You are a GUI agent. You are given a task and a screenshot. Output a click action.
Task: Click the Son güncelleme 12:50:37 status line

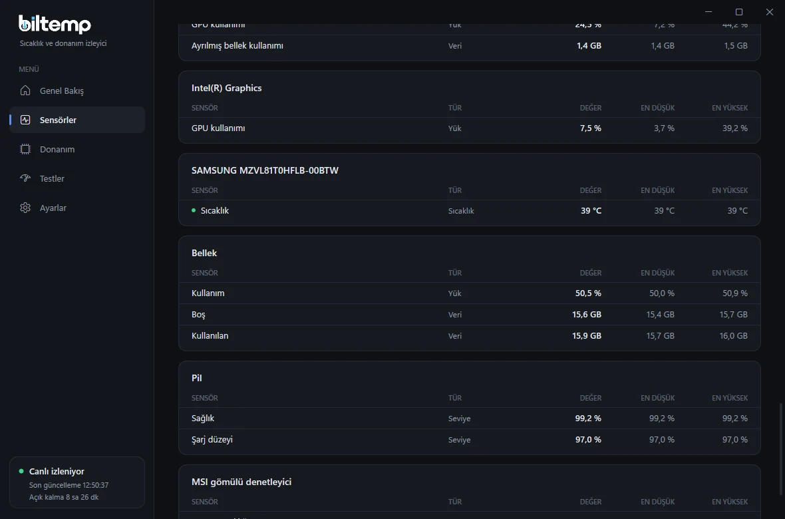point(69,485)
